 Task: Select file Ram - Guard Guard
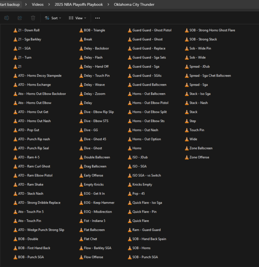point(144,230)
